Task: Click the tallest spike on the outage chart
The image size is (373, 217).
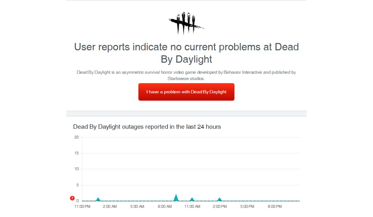Action: (176, 198)
